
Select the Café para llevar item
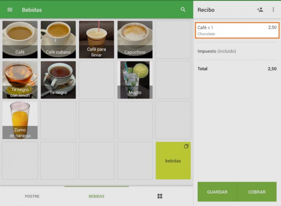coord(96,39)
